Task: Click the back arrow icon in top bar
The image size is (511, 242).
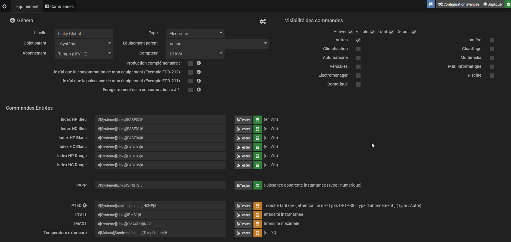Action: pos(4,6)
